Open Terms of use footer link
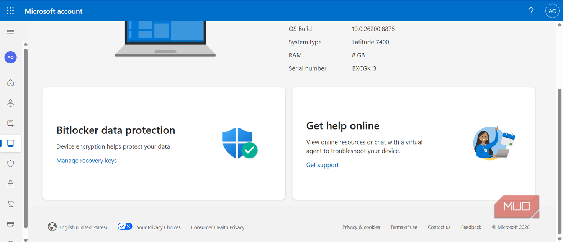The width and height of the screenshot is (563, 242). [x=404, y=227]
